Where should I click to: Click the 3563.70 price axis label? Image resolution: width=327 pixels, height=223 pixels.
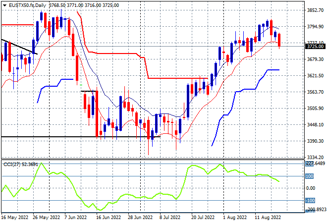315,92
